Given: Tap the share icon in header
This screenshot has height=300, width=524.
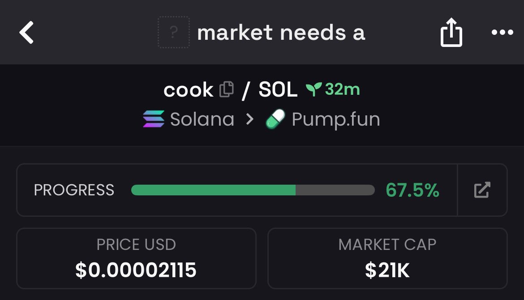Looking at the screenshot, I should point(451,33).
